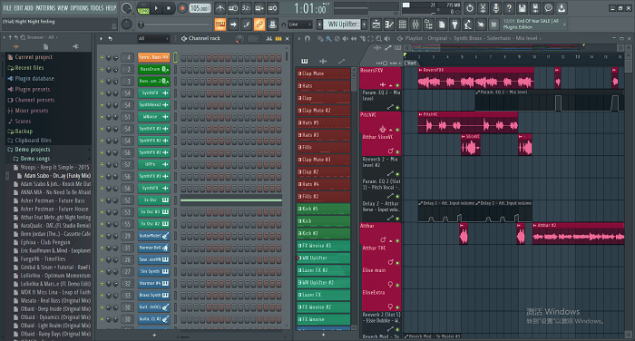Click the browser search magnifier icon

(x=23, y=37)
